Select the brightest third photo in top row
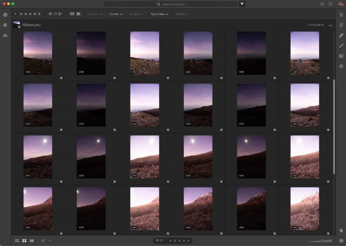346x246 pixels. tap(144, 53)
